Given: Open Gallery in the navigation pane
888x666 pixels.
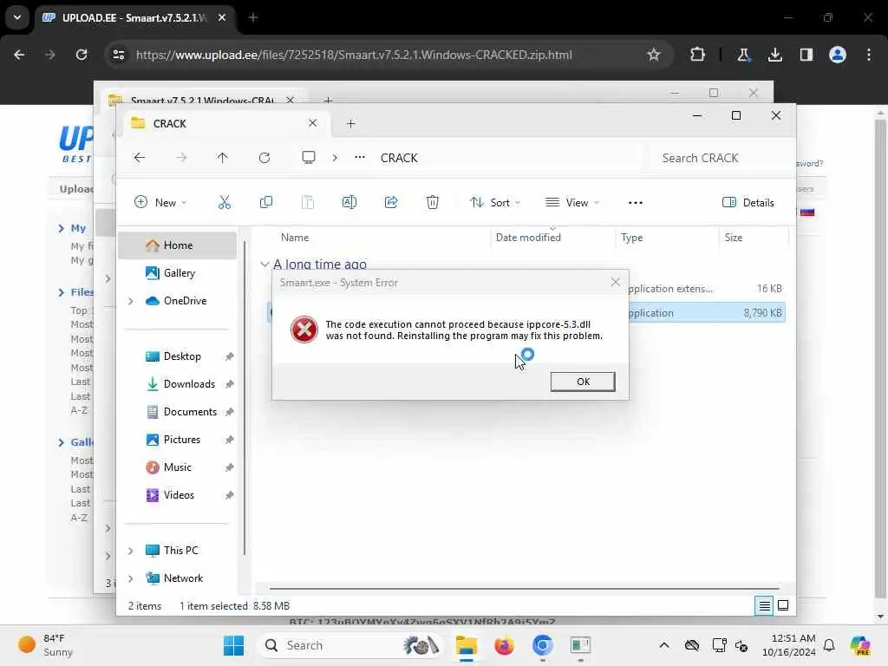Looking at the screenshot, I should [177, 273].
